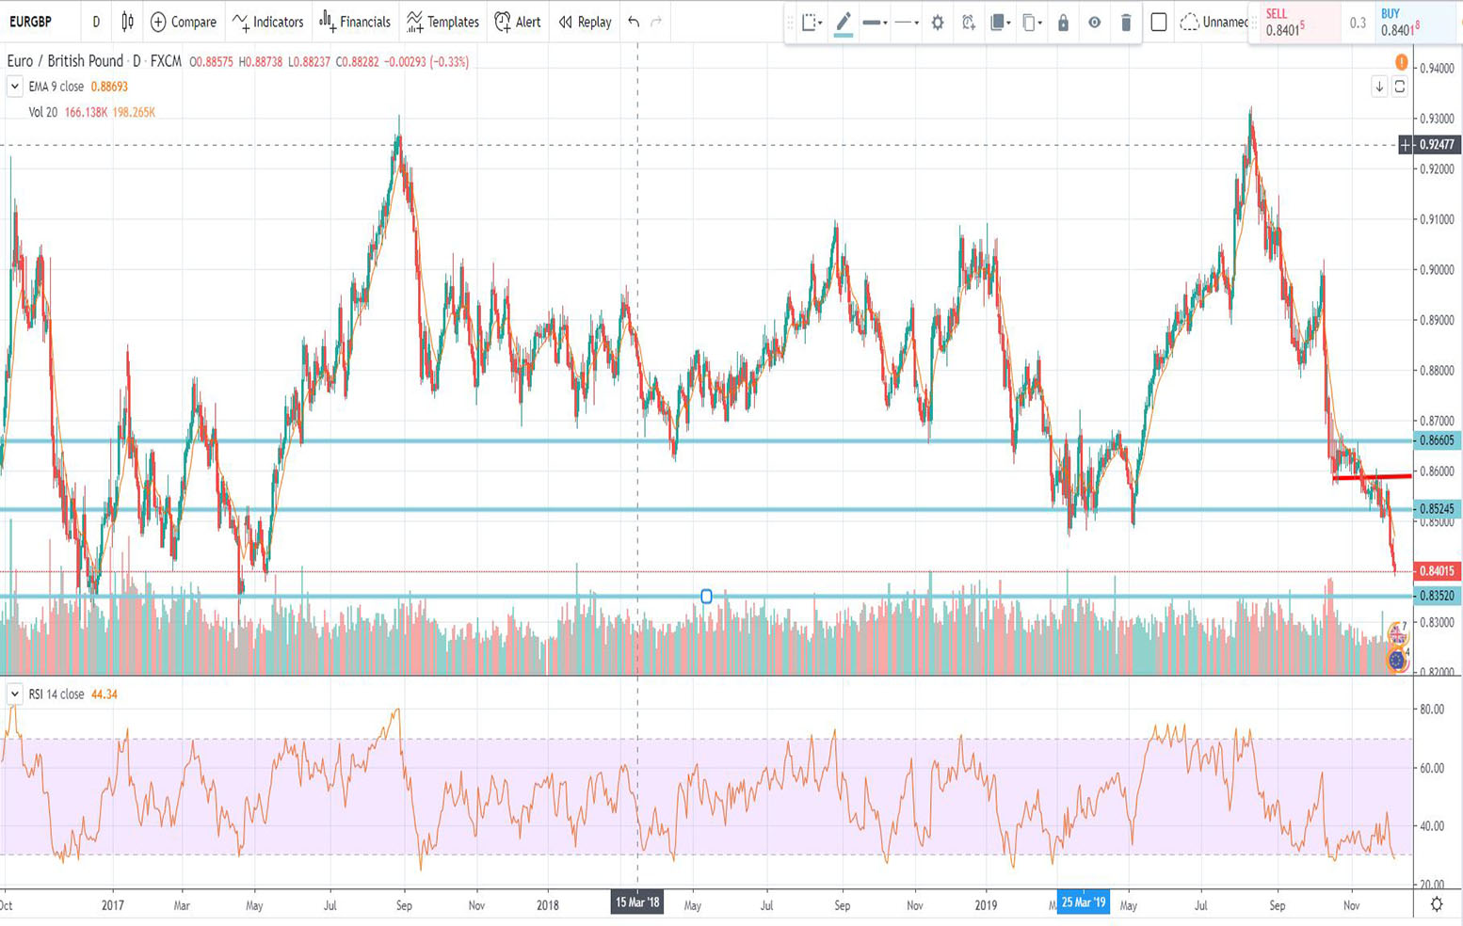1463x926 pixels.
Task: Toggle the fullscreen square checkbox icon
Action: (1159, 23)
